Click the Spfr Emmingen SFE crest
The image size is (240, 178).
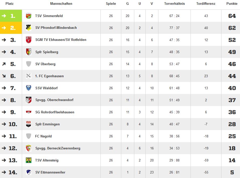tap(29, 124)
